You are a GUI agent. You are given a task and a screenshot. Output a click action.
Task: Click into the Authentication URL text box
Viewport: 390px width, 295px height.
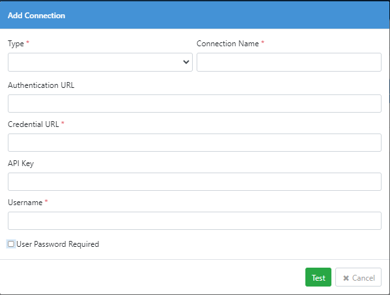[195, 104]
